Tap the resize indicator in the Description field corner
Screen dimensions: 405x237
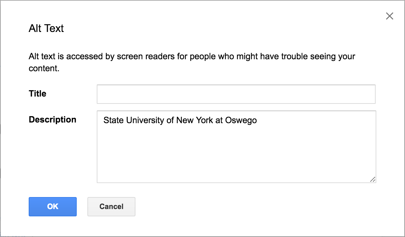pos(373,180)
